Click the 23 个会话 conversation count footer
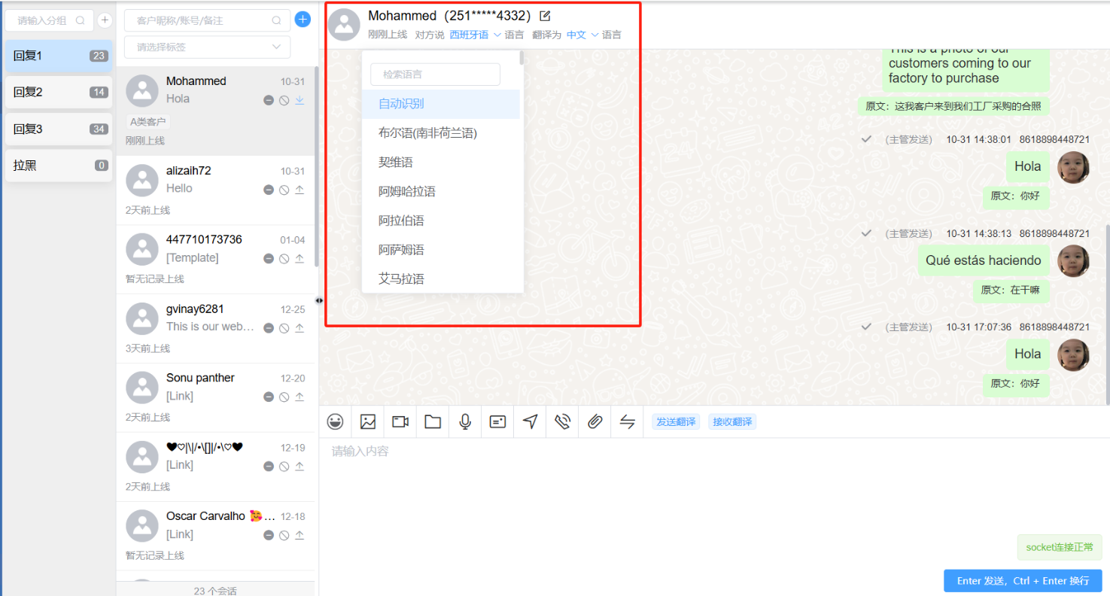The image size is (1110, 596). coord(215,590)
